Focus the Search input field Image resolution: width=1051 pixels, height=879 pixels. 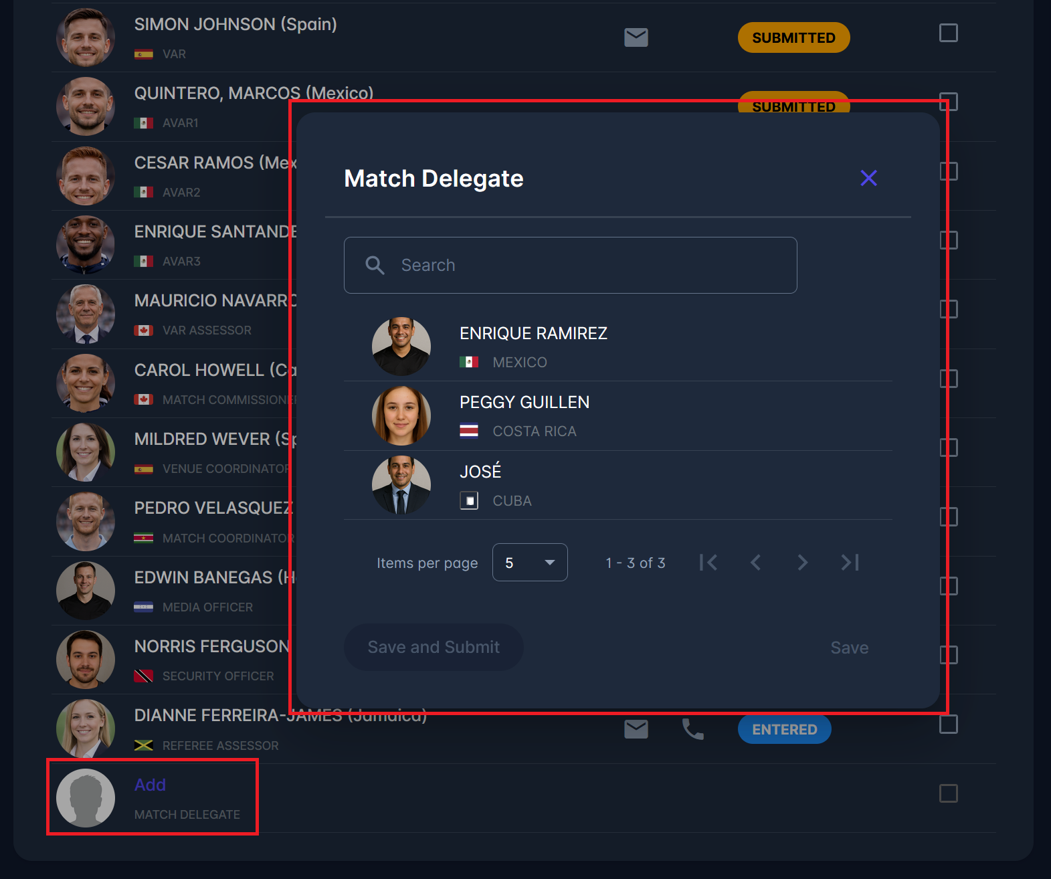click(x=589, y=266)
